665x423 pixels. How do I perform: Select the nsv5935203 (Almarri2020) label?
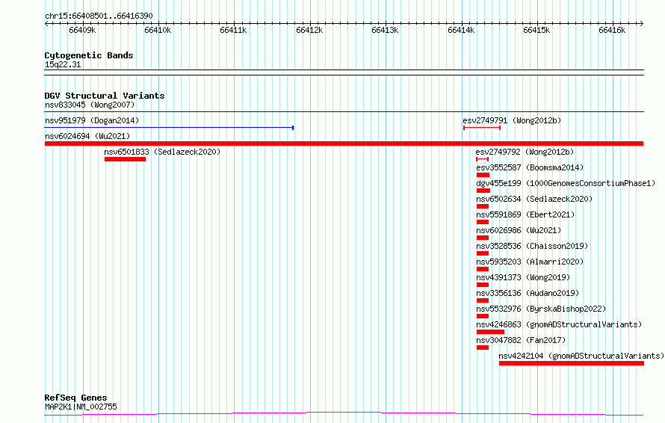[530, 262]
